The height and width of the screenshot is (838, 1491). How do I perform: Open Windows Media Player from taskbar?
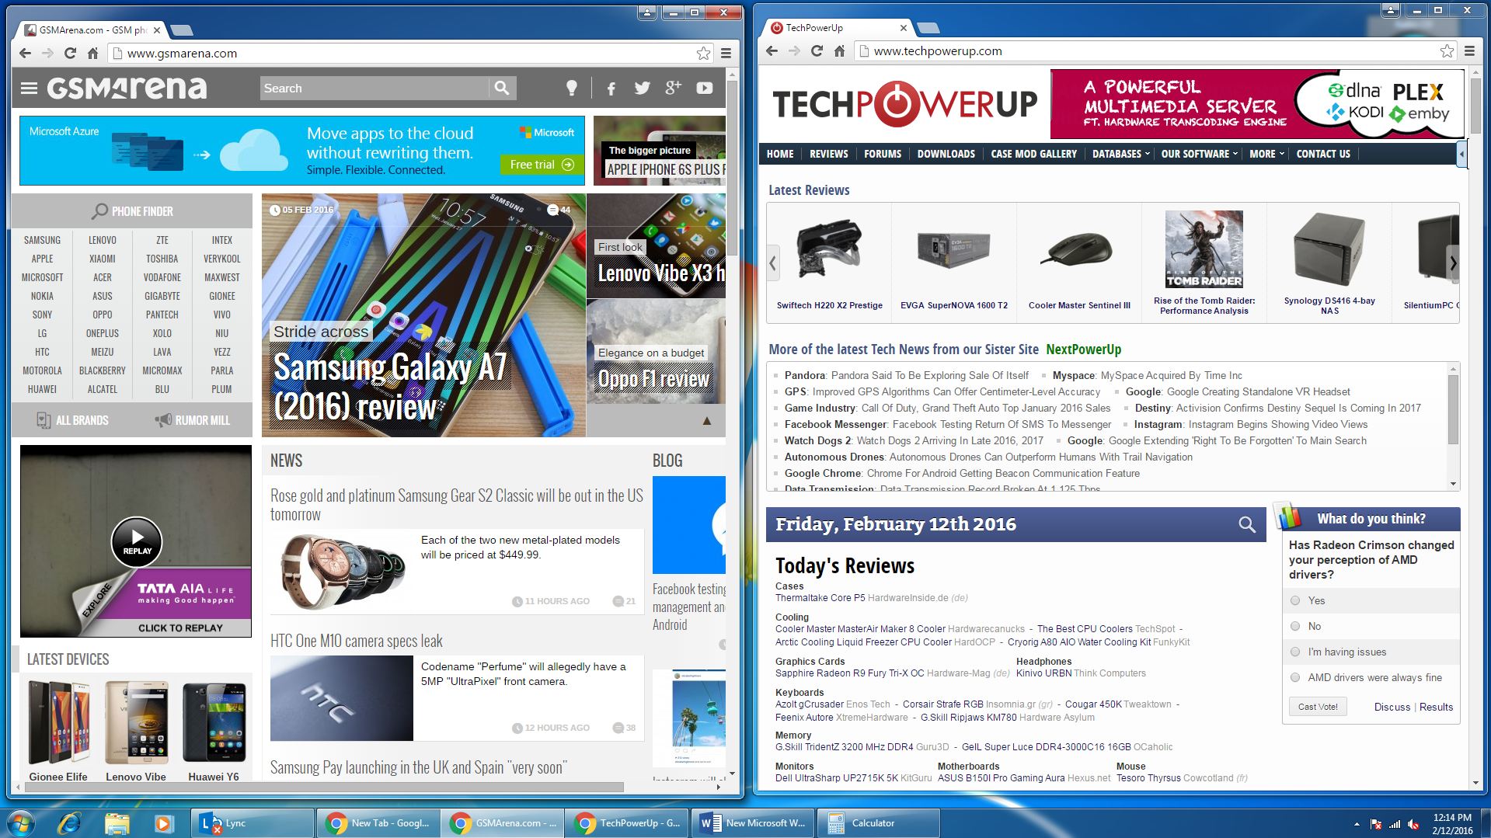pyautogui.click(x=163, y=822)
